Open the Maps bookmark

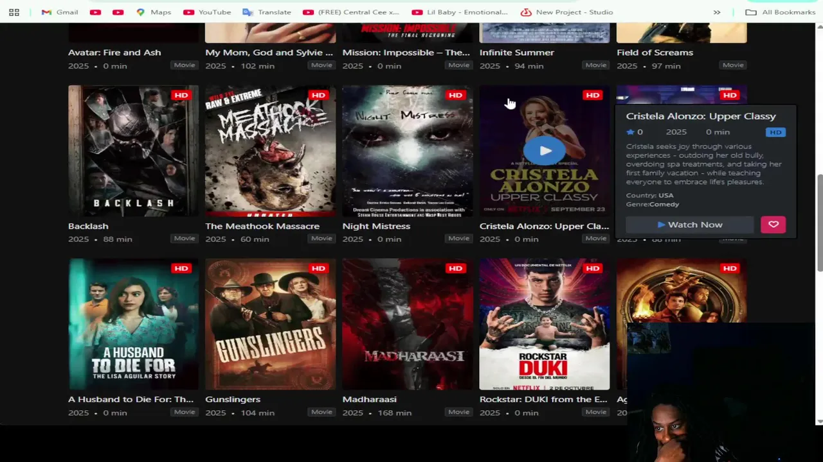(154, 12)
